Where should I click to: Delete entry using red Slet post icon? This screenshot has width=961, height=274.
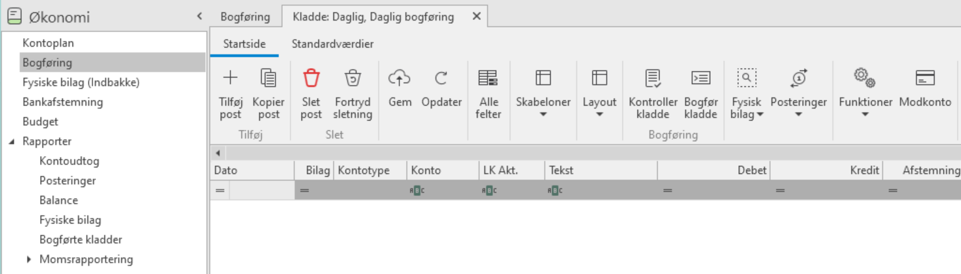(311, 78)
